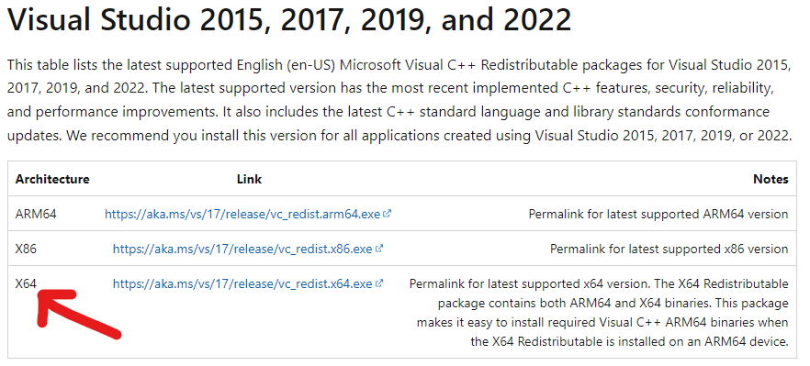Click the intro paragraph starting 'This table lists'
810x366 pixels.
tap(399, 101)
